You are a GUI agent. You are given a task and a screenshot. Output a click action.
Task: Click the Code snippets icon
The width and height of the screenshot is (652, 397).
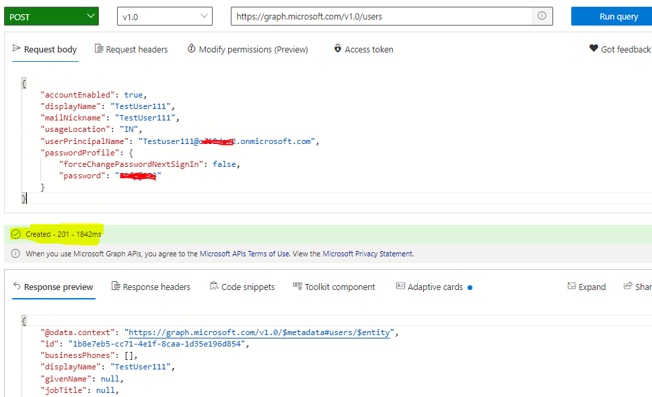214,285
